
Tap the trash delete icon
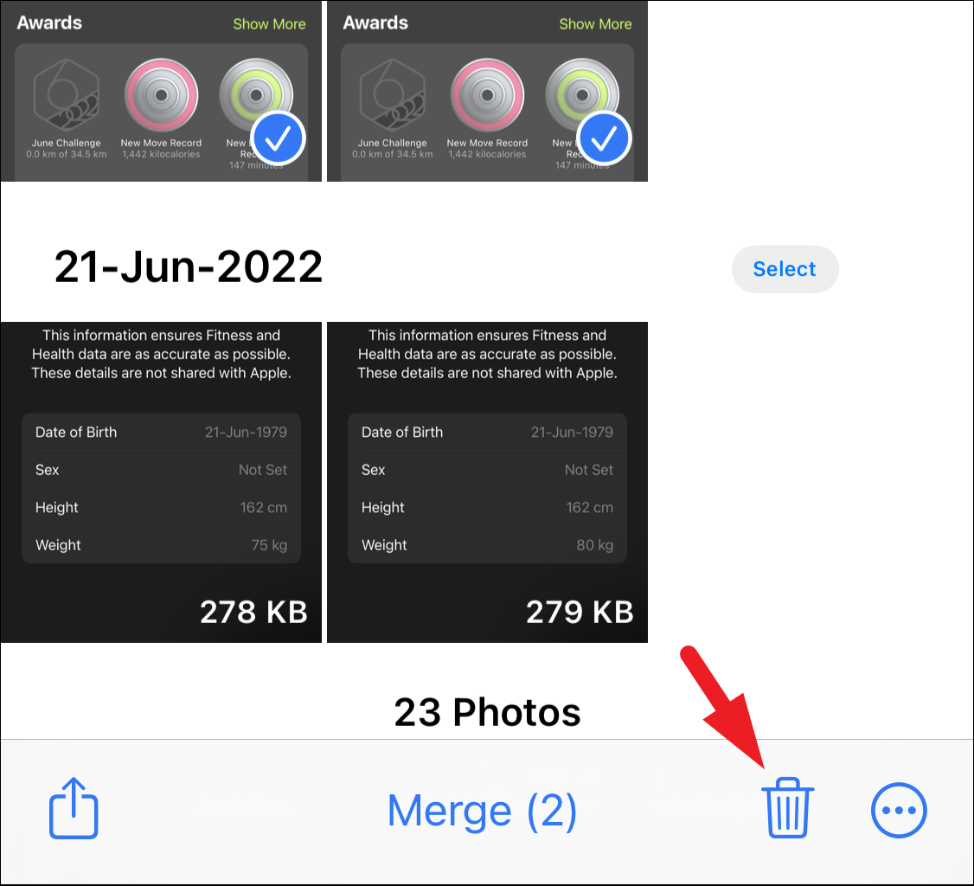pos(787,808)
